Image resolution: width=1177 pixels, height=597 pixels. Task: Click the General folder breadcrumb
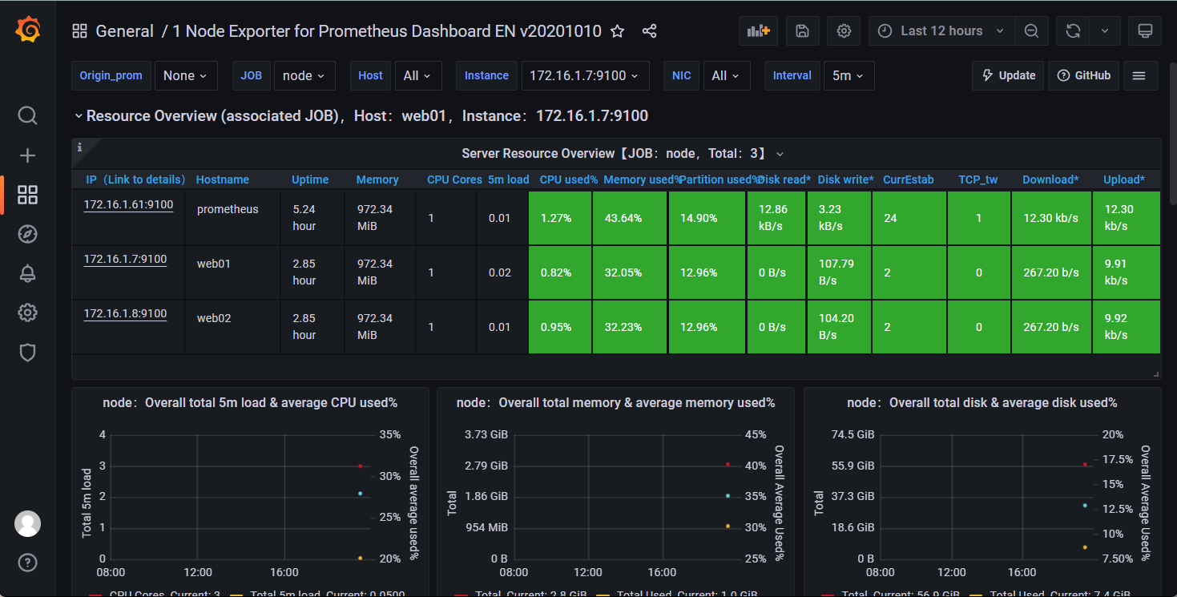(124, 31)
